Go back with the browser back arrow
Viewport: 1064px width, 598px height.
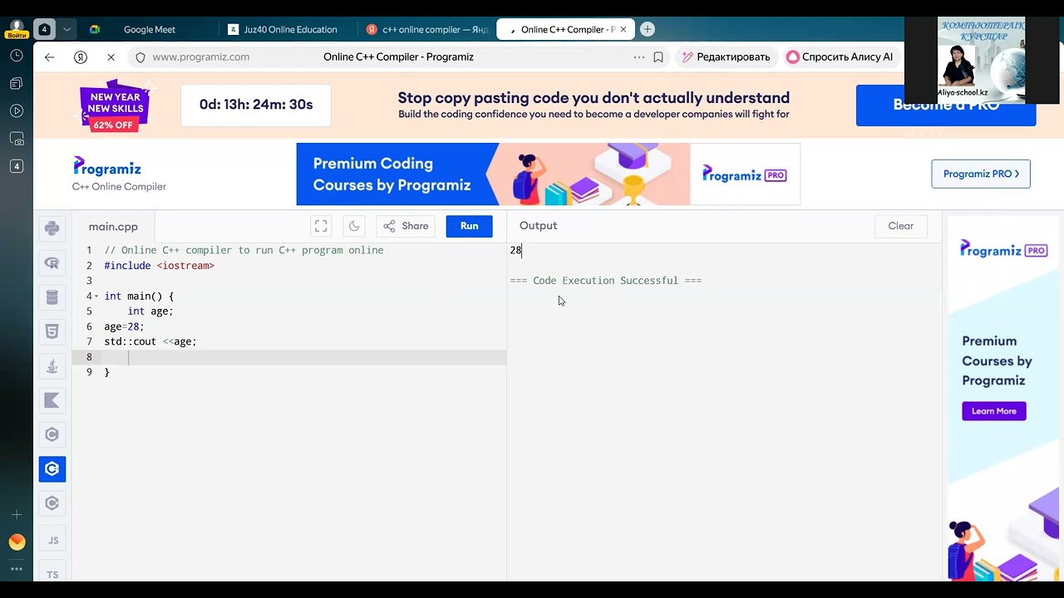point(49,57)
